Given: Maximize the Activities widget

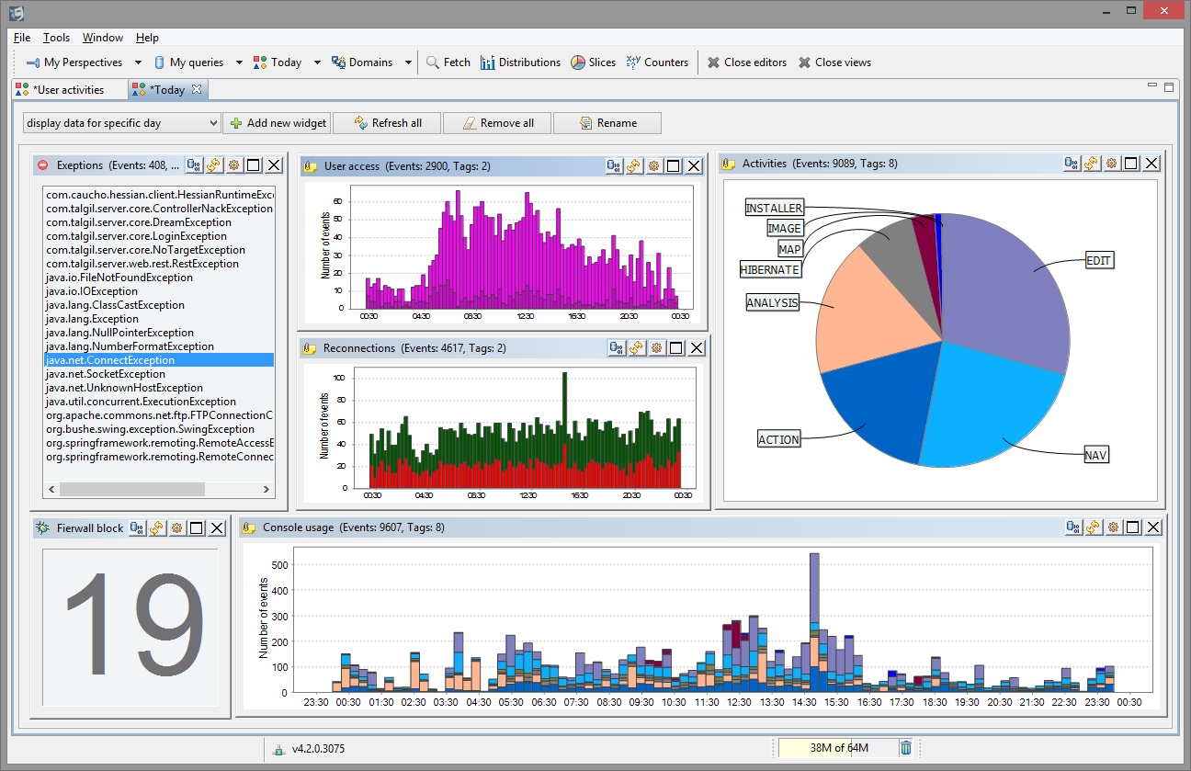Looking at the screenshot, I should pyautogui.click(x=1131, y=164).
